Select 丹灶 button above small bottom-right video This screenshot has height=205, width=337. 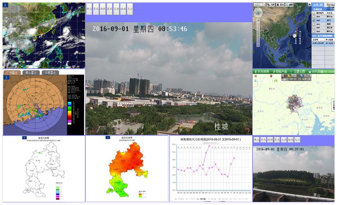(263, 140)
